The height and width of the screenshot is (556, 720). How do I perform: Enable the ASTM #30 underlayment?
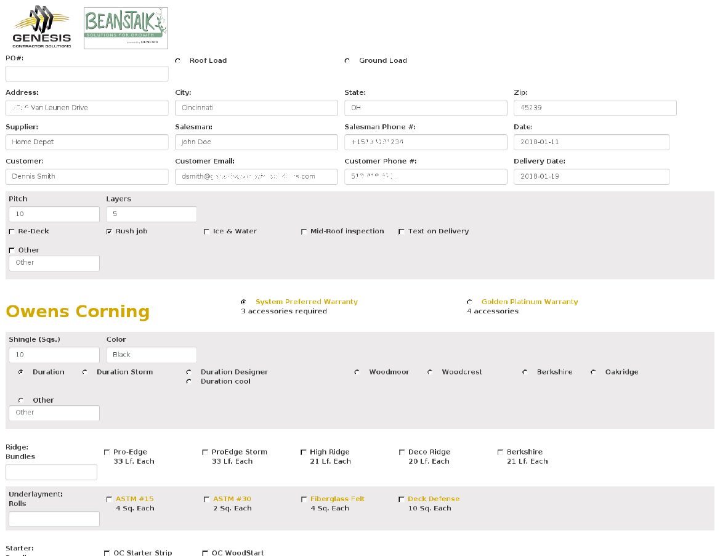(x=206, y=499)
